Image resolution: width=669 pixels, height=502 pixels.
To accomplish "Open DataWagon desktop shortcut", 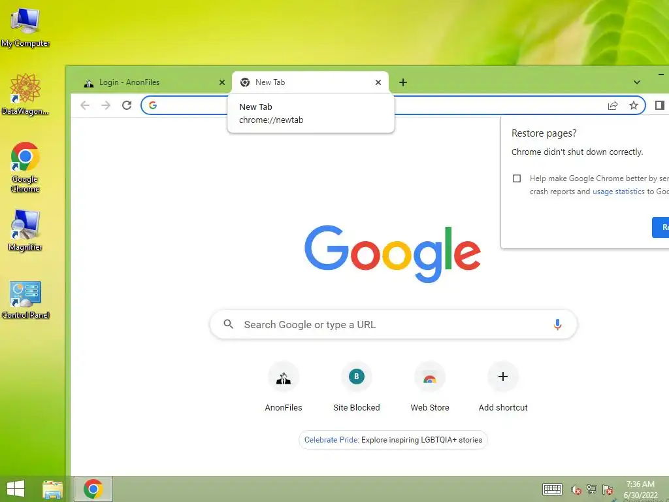I will 25,94.
